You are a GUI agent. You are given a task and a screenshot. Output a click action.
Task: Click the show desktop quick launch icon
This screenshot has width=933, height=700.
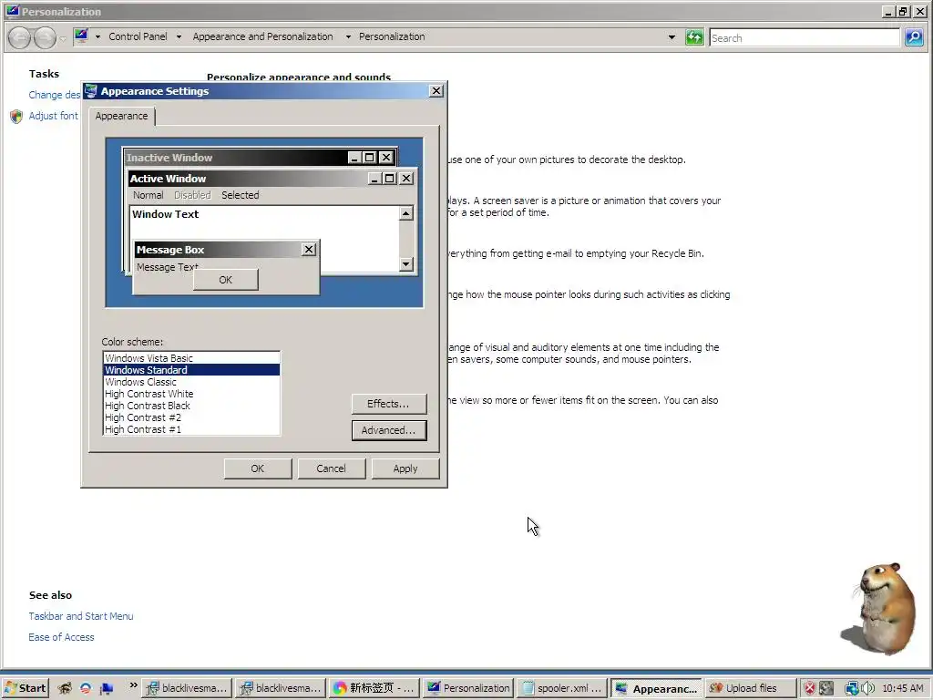pyautogui.click(x=107, y=688)
